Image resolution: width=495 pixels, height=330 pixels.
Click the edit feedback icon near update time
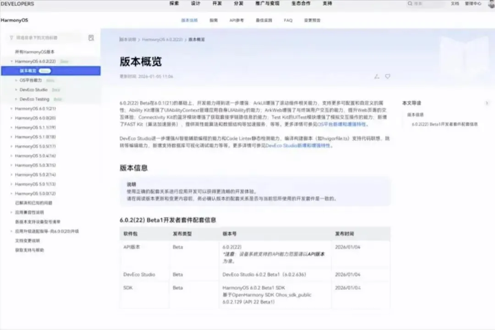click(377, 77)
